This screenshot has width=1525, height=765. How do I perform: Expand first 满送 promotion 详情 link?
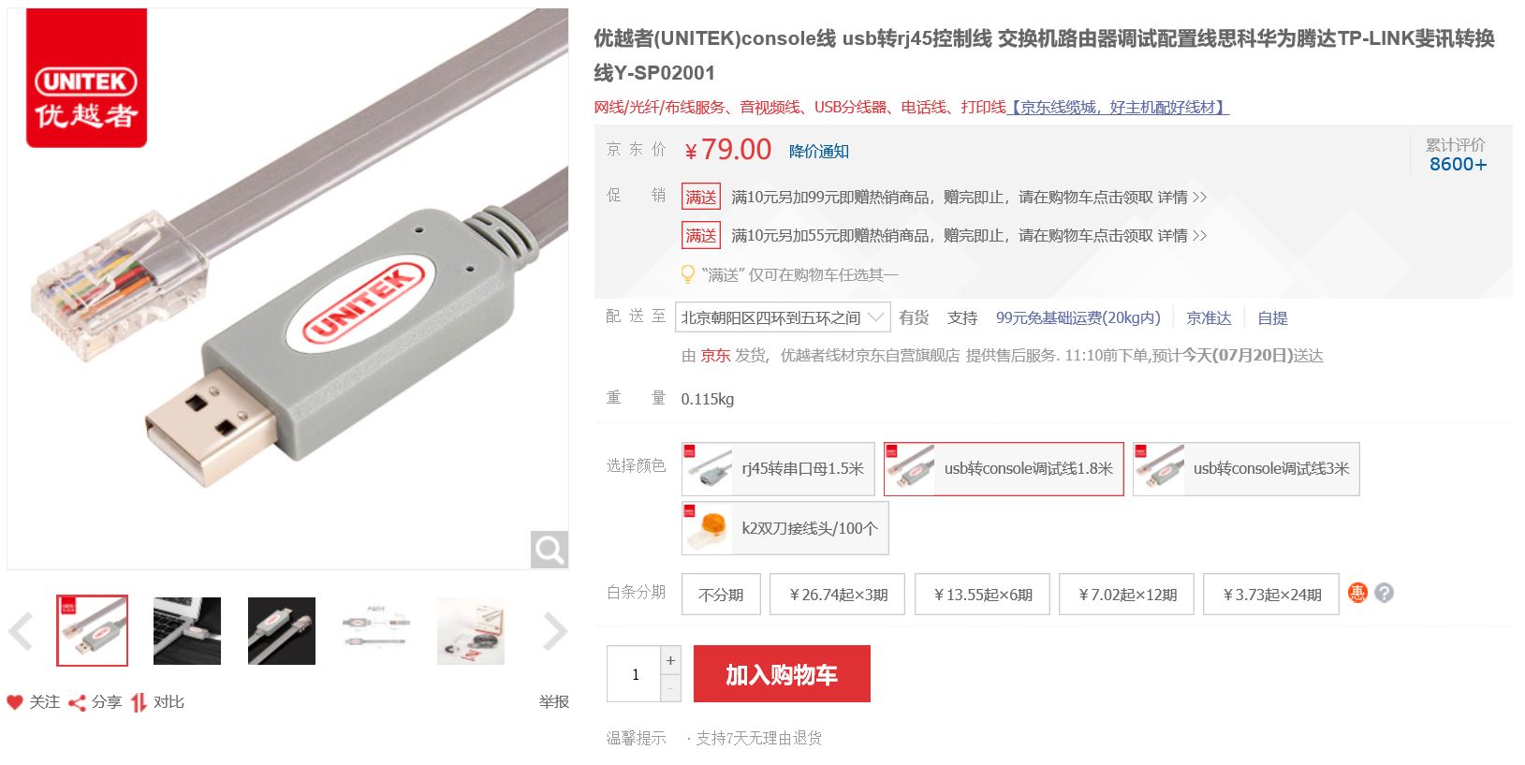[1182, 198]
